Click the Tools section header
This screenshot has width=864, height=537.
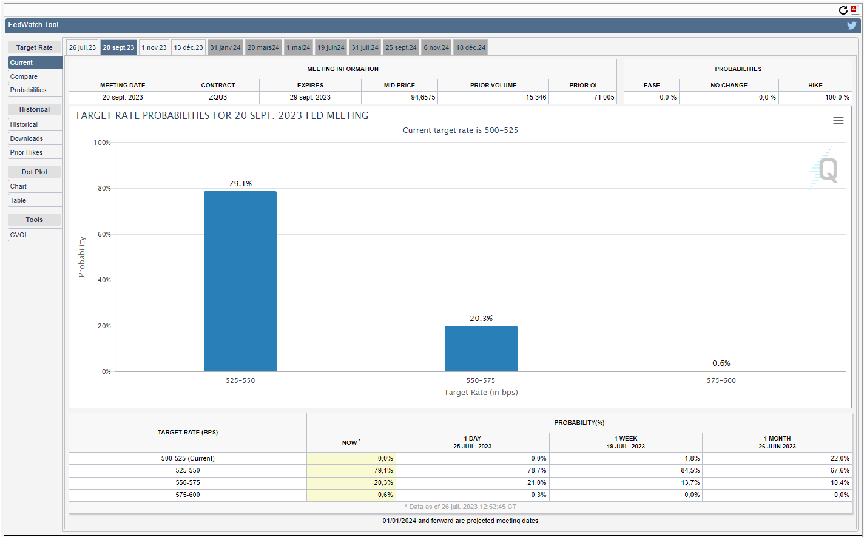pyautogui.click(x=35, y=220)
